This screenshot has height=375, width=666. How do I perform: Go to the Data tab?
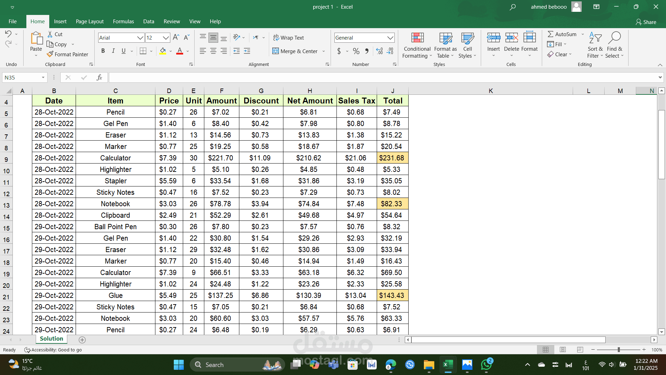[148, 22]
